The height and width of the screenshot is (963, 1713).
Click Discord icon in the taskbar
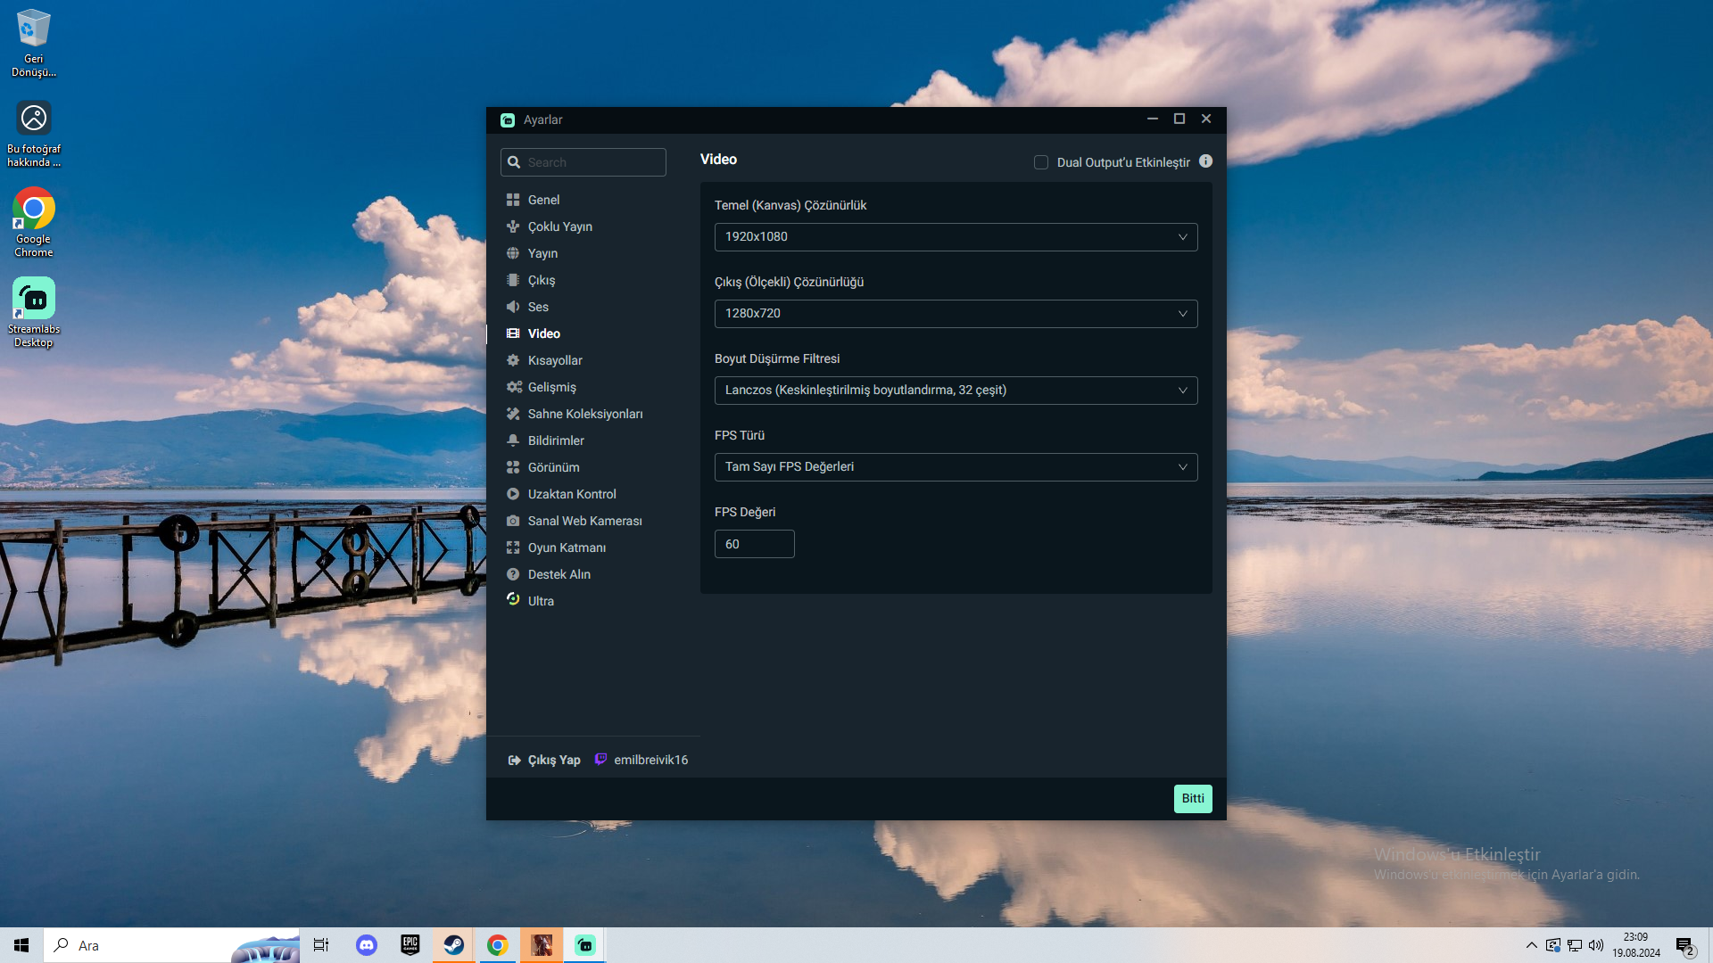tap(367, 945)
